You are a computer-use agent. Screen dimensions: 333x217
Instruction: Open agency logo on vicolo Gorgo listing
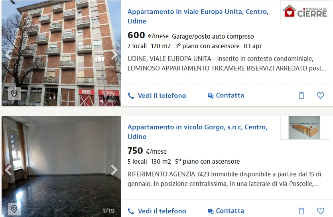[305, 128]
